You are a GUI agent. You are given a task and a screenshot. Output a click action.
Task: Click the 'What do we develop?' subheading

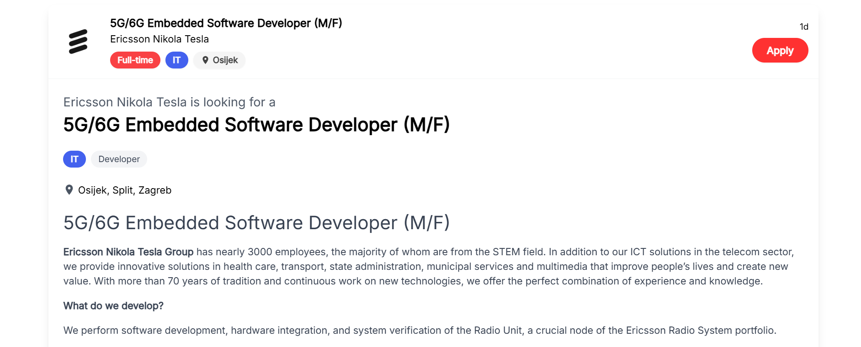(x=113, y=306)
